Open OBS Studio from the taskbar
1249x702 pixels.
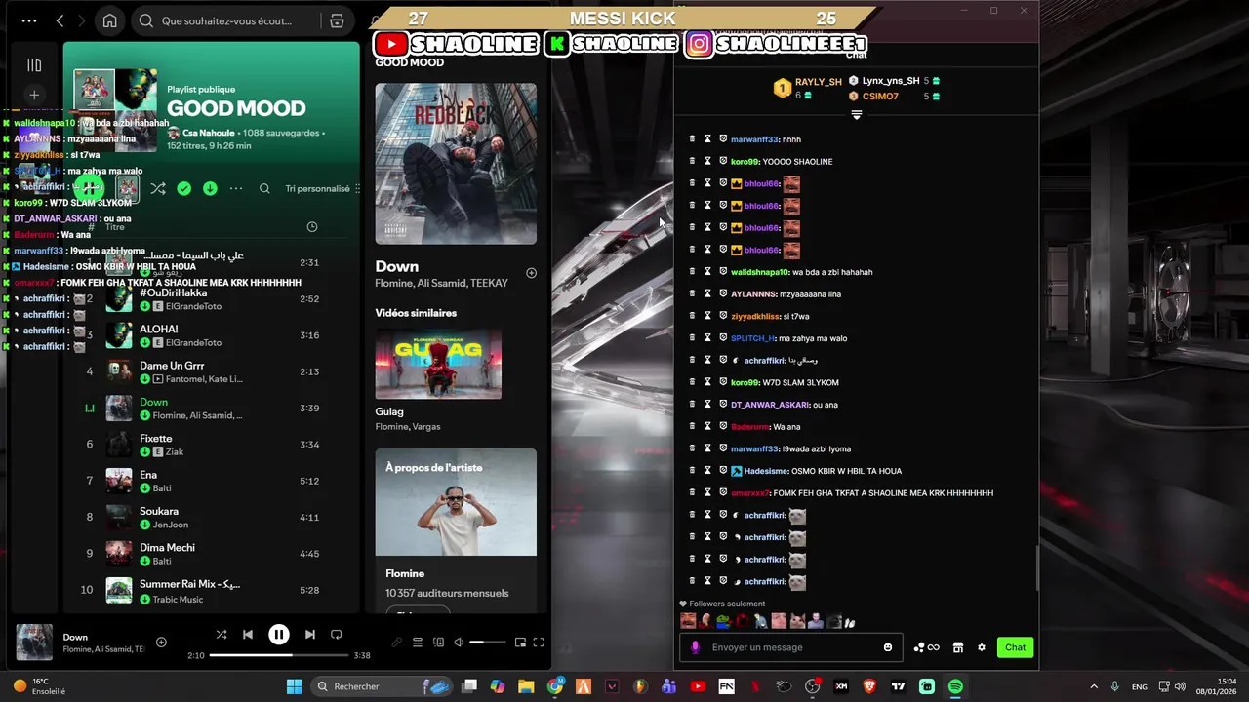[x=812, y=686]
